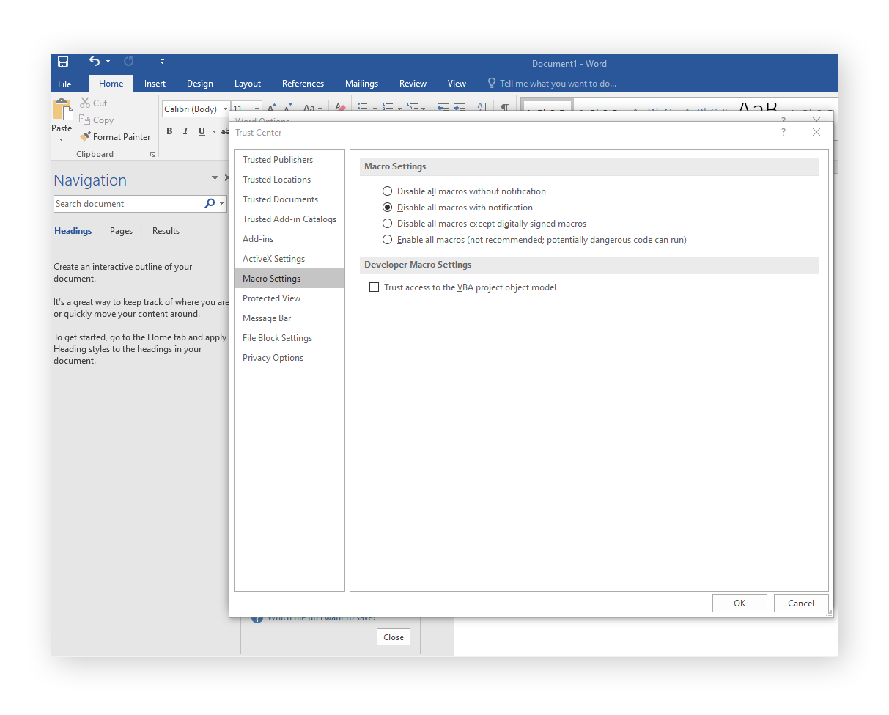Open the font size dropdown
The height and width of the screenshot is (715, 889).
click(x=256, y=109)
